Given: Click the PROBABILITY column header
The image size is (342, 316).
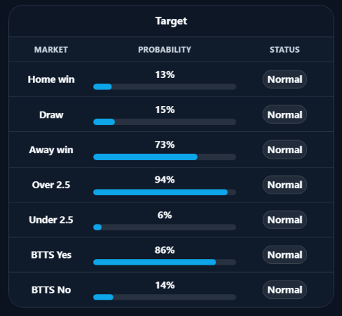Looking at the screenshot, I should pyautogui.click(x=165, y=50).
